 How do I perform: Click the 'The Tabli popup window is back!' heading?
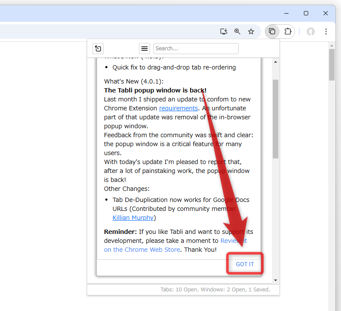tap(155, 90)
